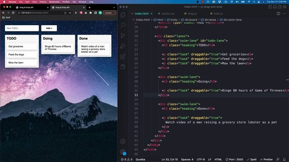Click the pink extension icon in Chrome toolbar
Image resolution: width=289 pixels, height=162 pixels.
[81, 13]
